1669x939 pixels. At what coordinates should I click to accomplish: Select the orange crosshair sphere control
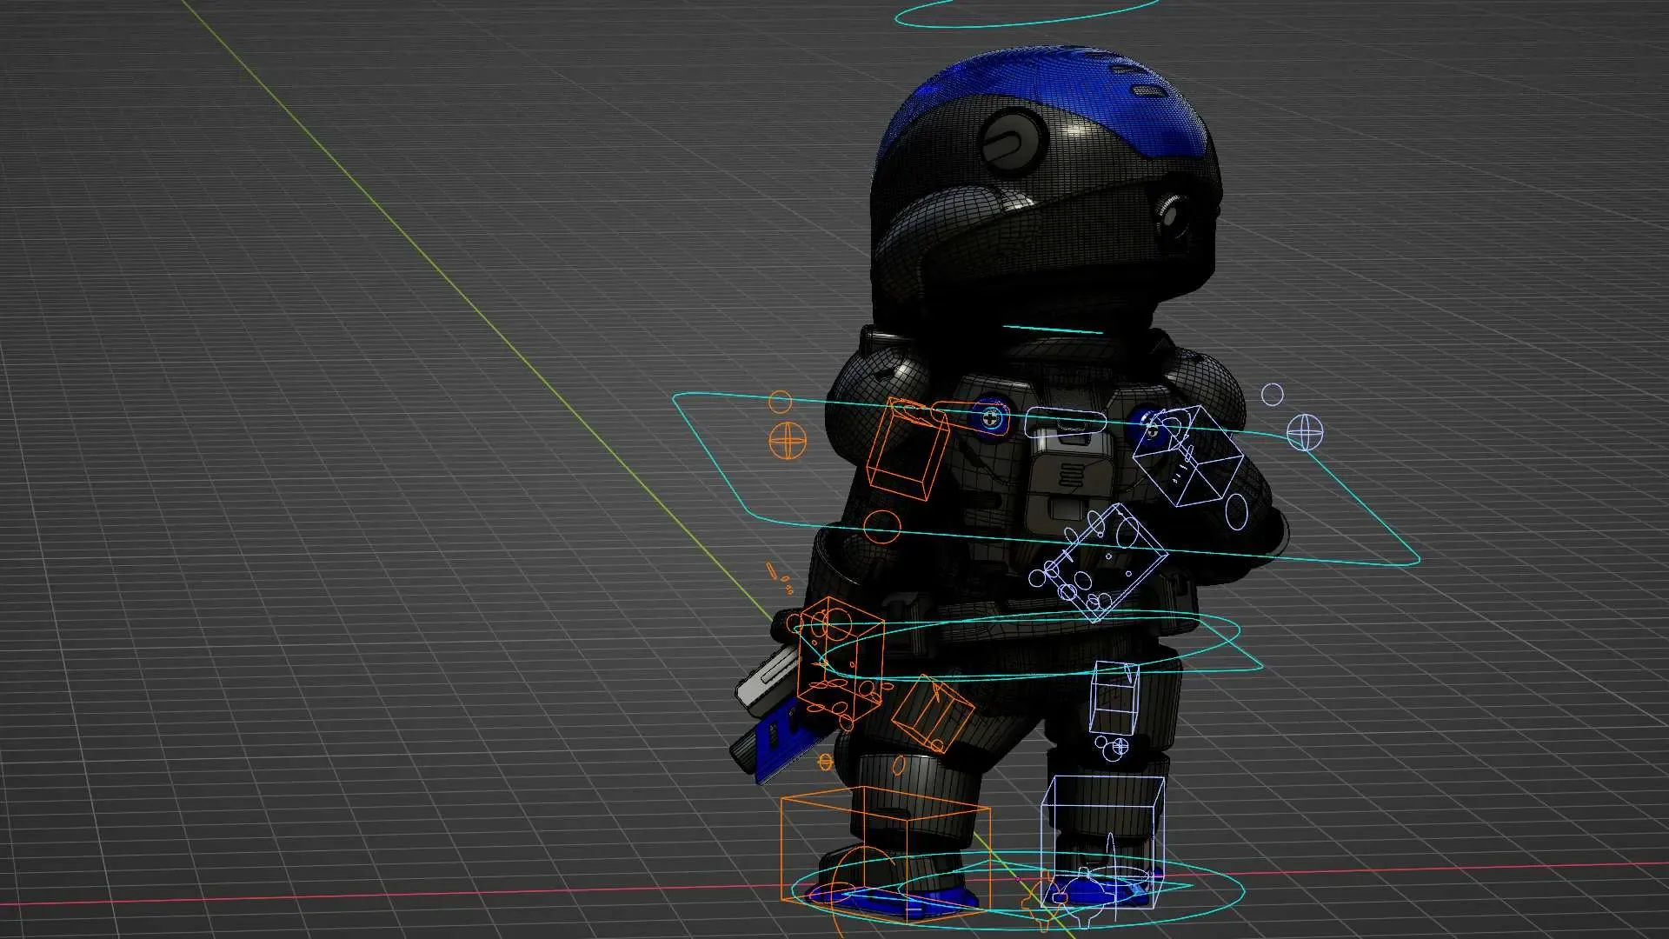coord(788,441)
